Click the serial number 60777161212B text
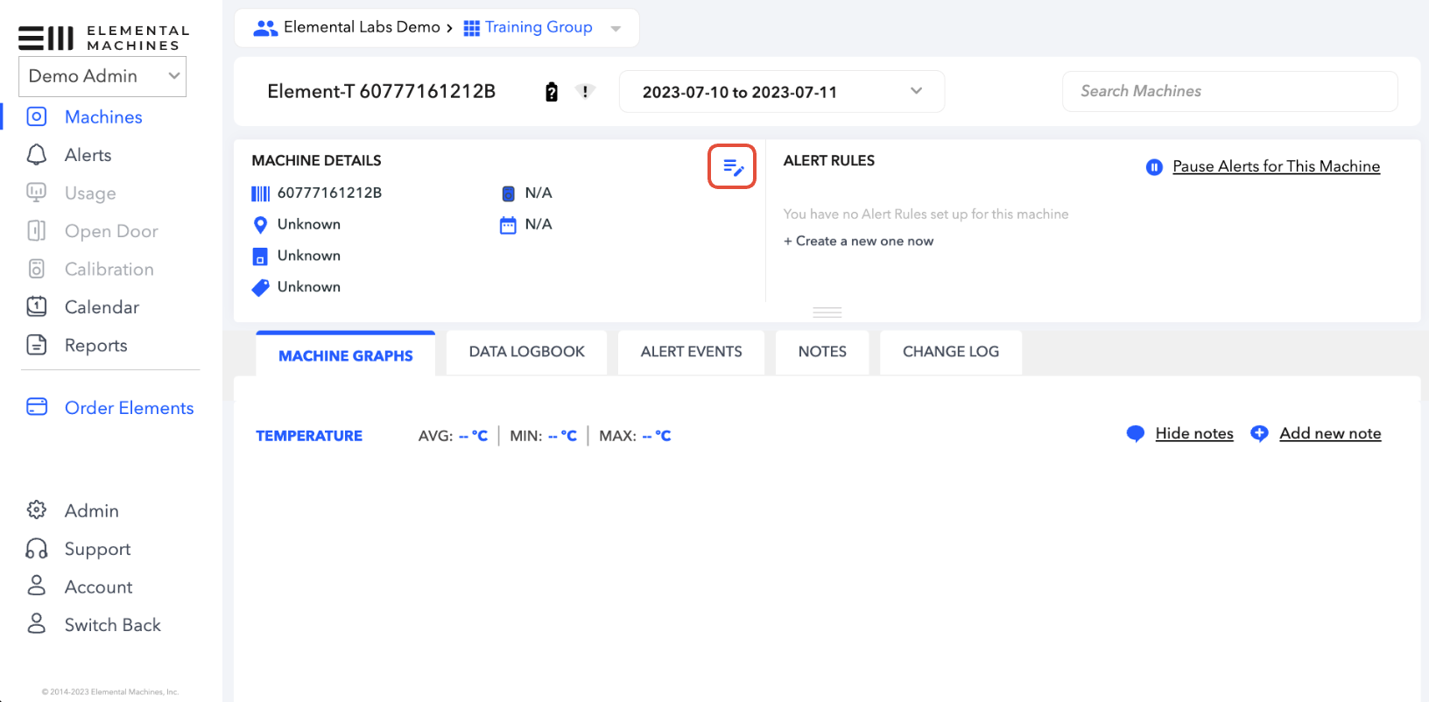The height and width of the screenshot is (702, 1429). 329,193
